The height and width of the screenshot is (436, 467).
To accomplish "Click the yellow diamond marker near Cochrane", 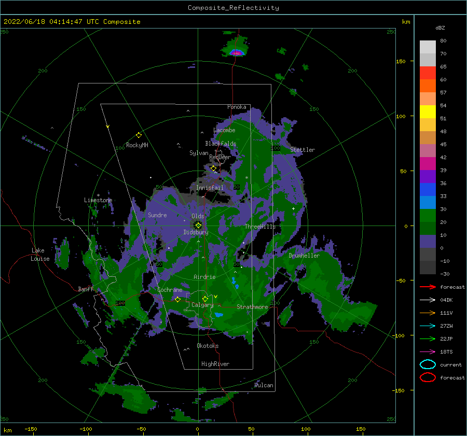I will point(178,299).
